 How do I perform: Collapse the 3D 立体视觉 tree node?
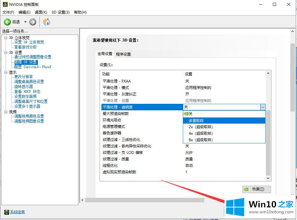[x=6, y=38]
